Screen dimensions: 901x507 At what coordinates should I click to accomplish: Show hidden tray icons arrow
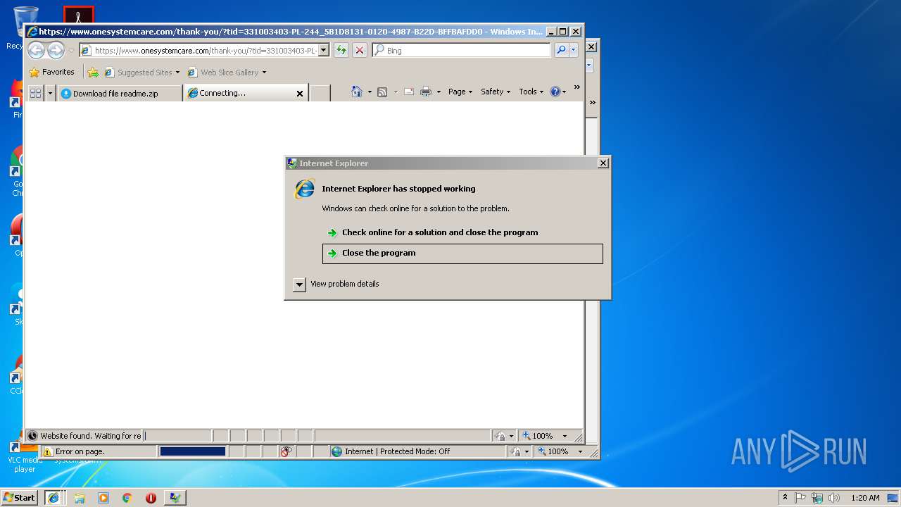(785, 497)
